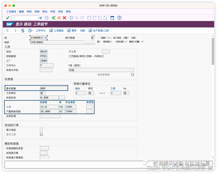This screenshot has width=217, height=173.
Task: Click the orange Exit up-arrows icon
Action: tap(59, 18)
